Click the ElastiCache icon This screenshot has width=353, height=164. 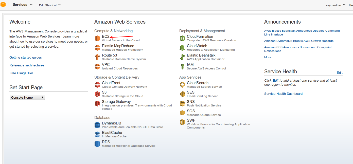(97, 134)
